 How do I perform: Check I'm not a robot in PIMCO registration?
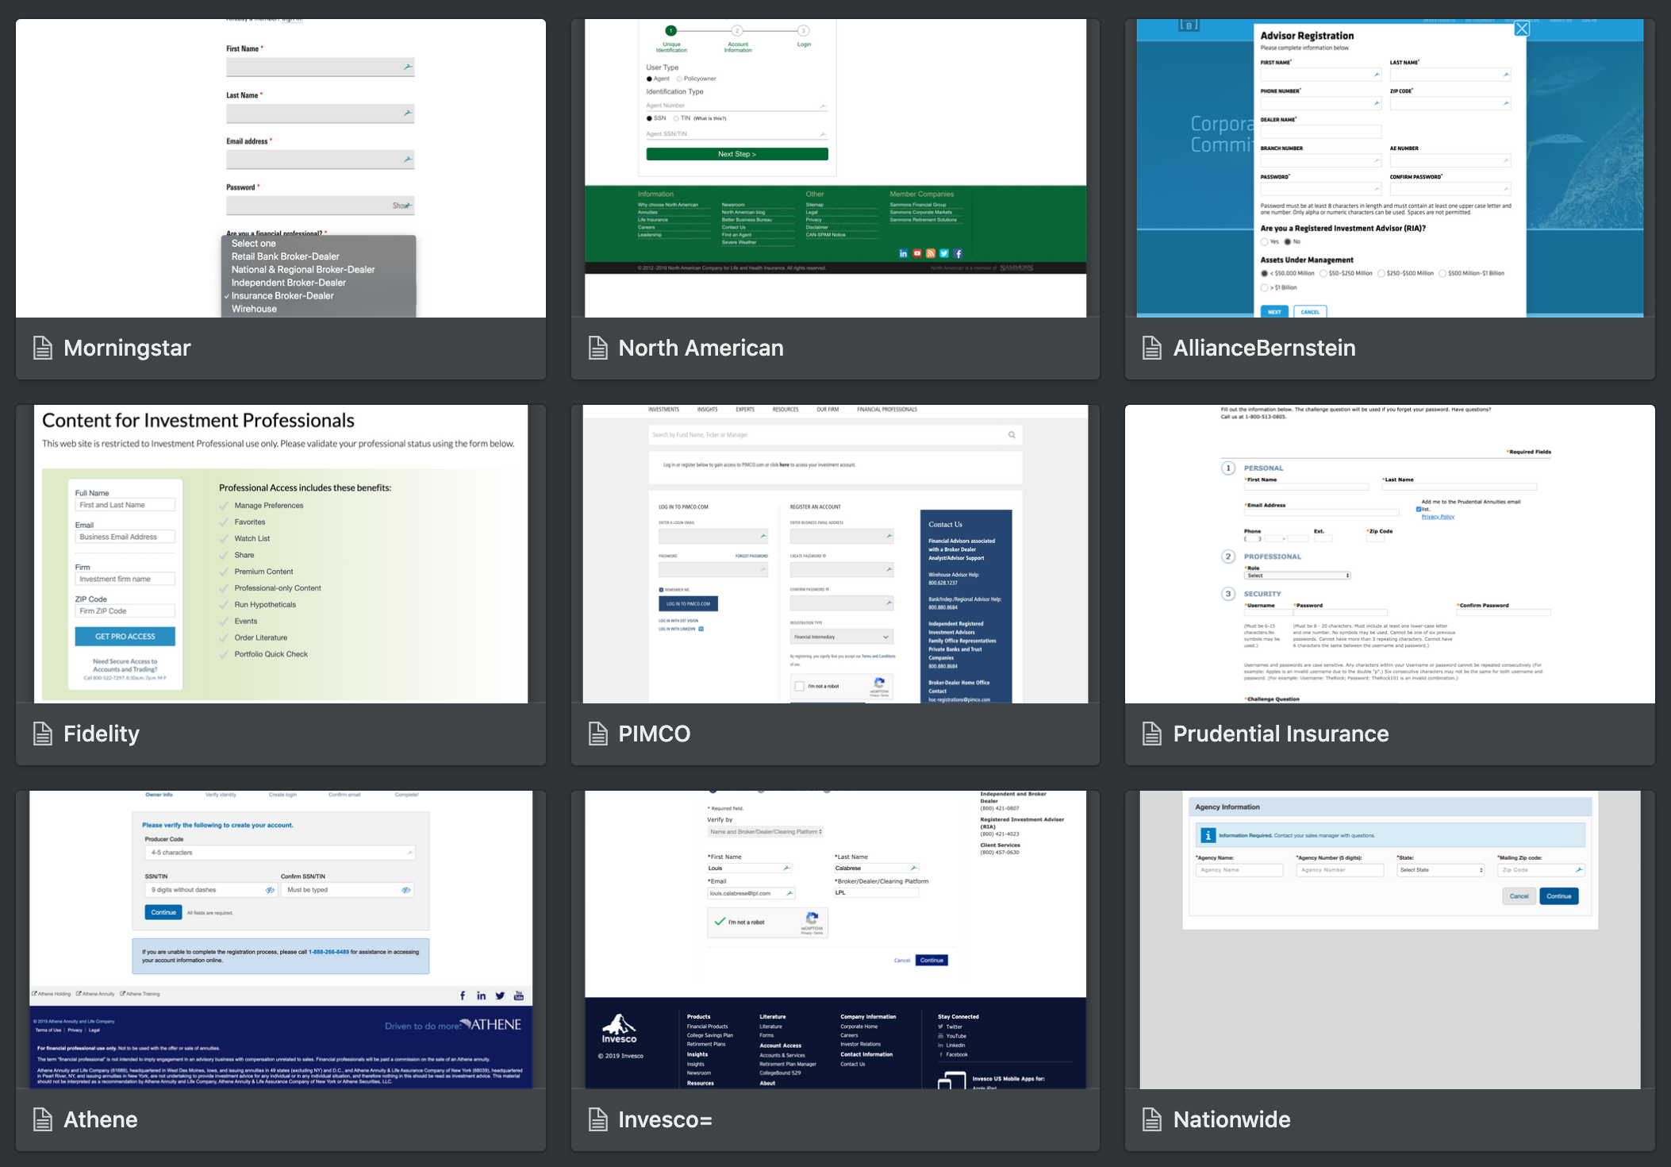(x=800, y=686)
